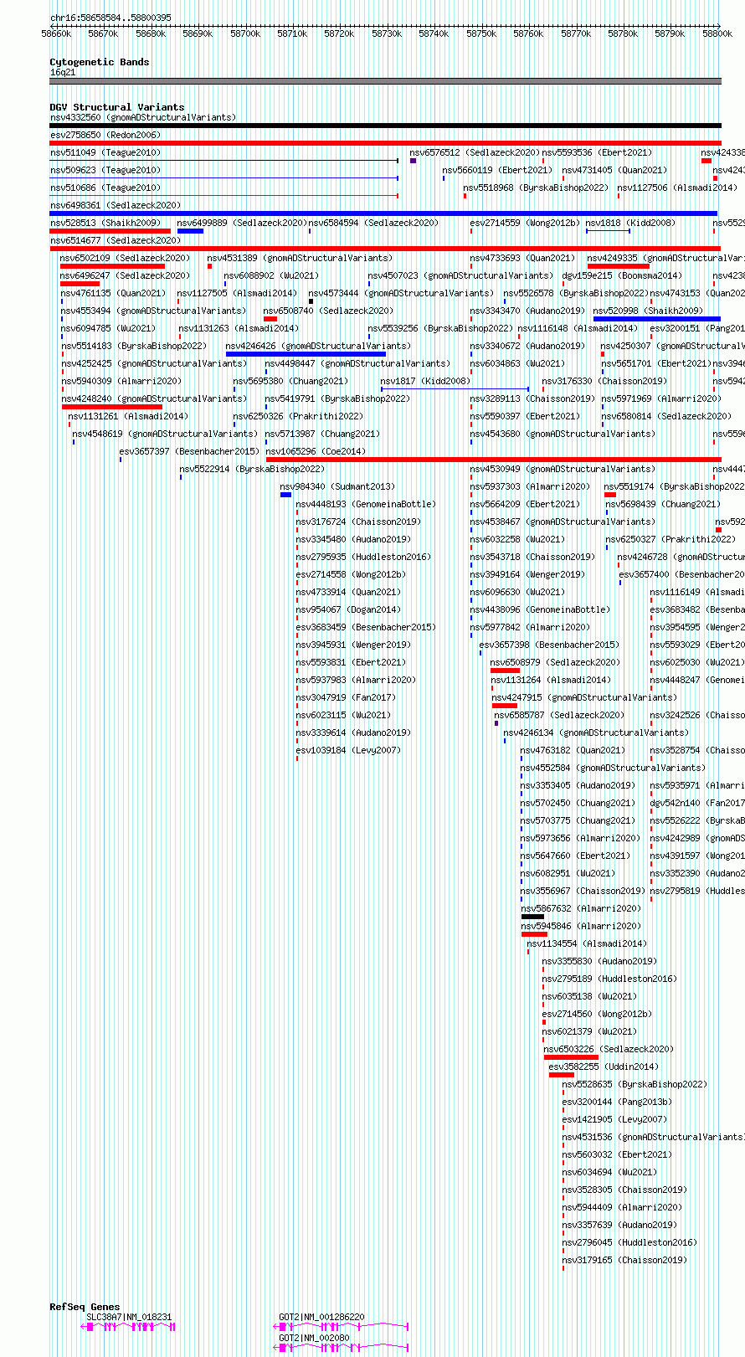Click red bar under nsv6502109 (Sedlazeck2020)
Viewport: 745px width, 1357px height.
coord(112,266)
